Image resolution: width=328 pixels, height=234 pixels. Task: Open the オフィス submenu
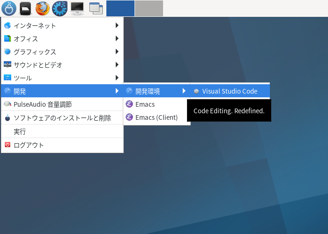62,39
